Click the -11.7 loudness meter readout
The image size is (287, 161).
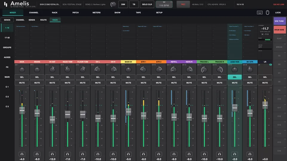[265, 29]
